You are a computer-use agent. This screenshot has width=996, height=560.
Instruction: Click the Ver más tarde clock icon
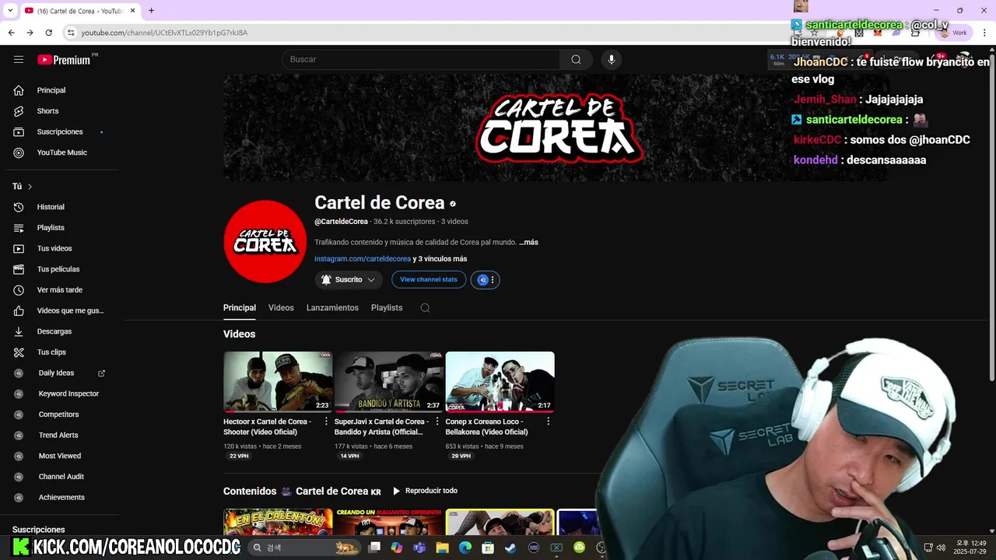(19, 290)
